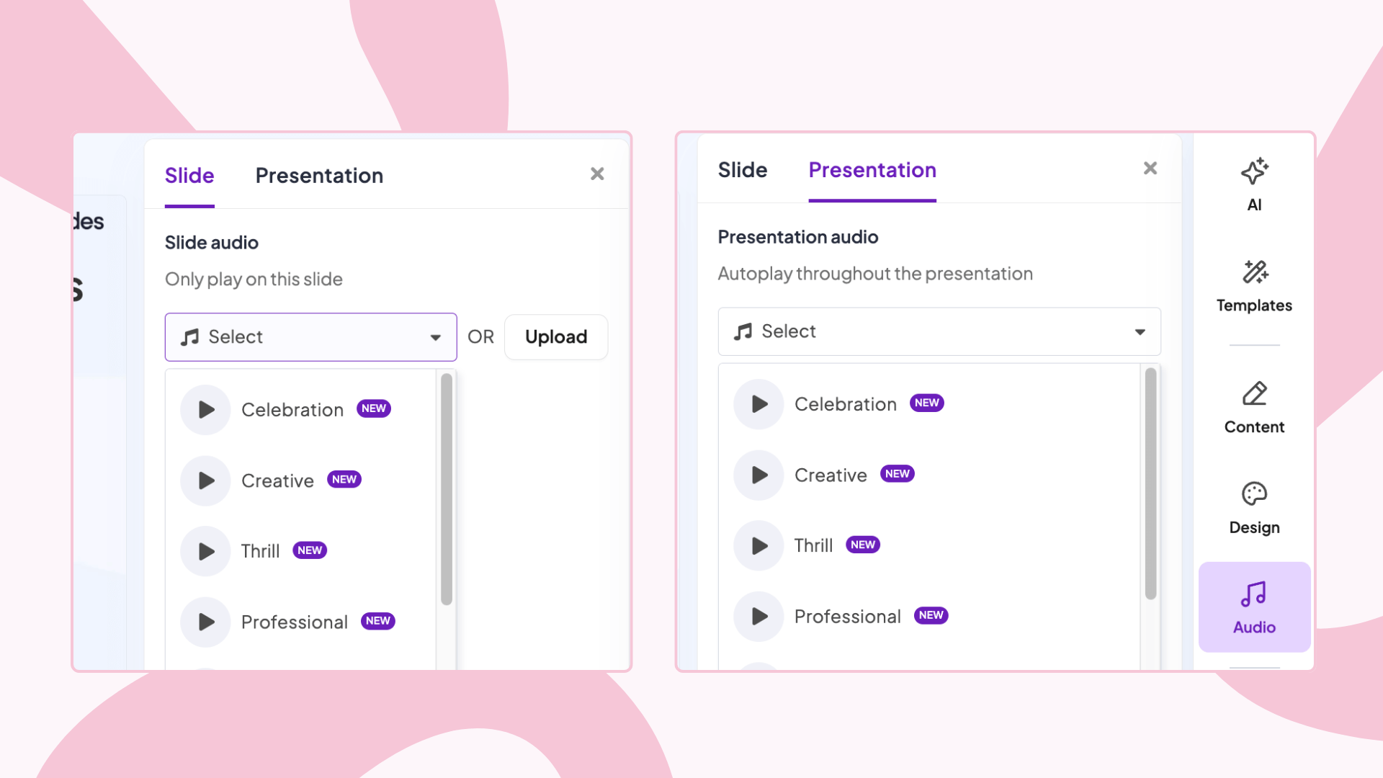Expand the Slide audio Select dropdown
The width and height of the screenshot is (1383, 778).
pyautogui.click(x=310, y=337)
